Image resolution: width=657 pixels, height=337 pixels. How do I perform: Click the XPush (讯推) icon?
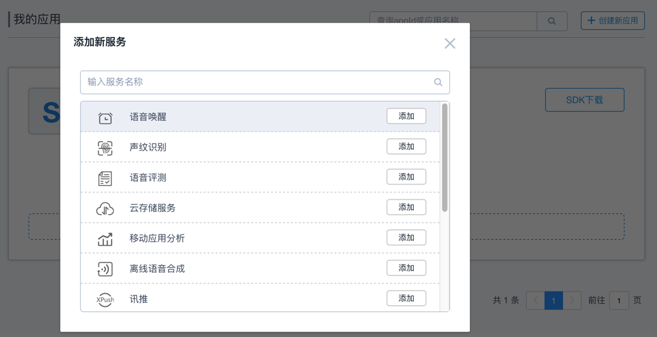(105, 299)
